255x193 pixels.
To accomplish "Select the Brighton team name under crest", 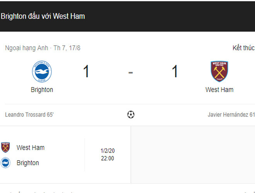I will (42, 90).
